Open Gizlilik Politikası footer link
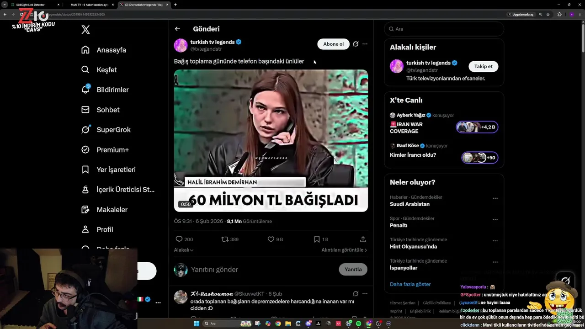The image size is (585, 329). click(x=437, y=303)
